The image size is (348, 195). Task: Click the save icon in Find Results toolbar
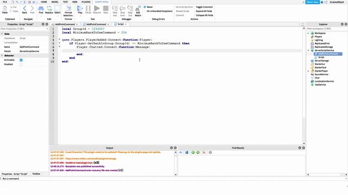point(187,152)
